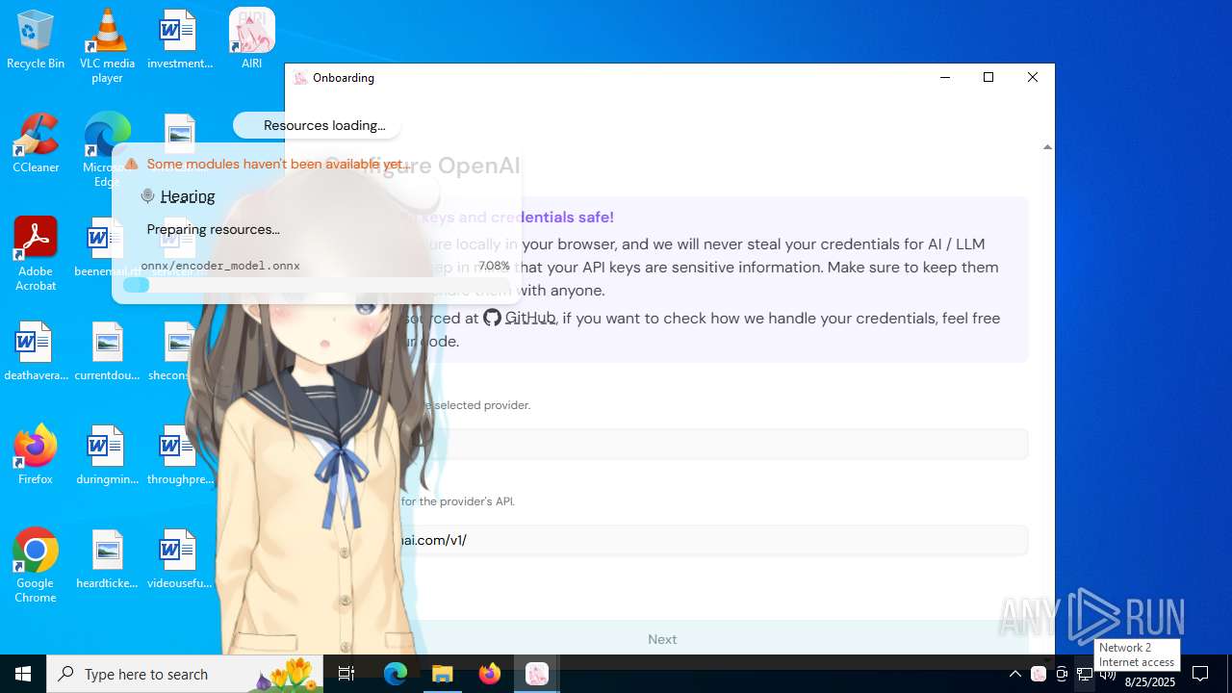Open the duringmin Word document
The height and width of the screenshot is (693, 1232).
(x=107, y=455)
